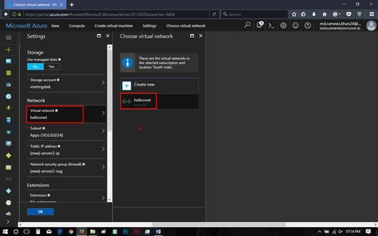Click the blue information icon in notice
This screenshot has height=236, width=378.
[127, 63]
